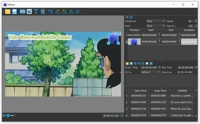Remove a subtitle line with the minus icon
The height and width of the screenshot is (124, 200).
point(139,63)
